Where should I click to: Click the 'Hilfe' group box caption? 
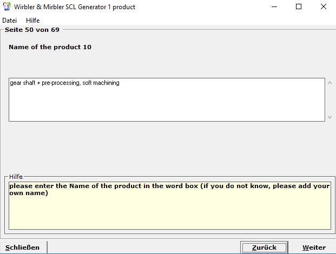tap(17, 177)
